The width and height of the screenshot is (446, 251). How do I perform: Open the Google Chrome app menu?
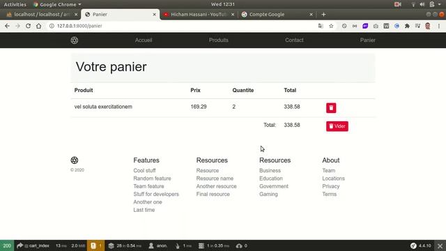57,4
